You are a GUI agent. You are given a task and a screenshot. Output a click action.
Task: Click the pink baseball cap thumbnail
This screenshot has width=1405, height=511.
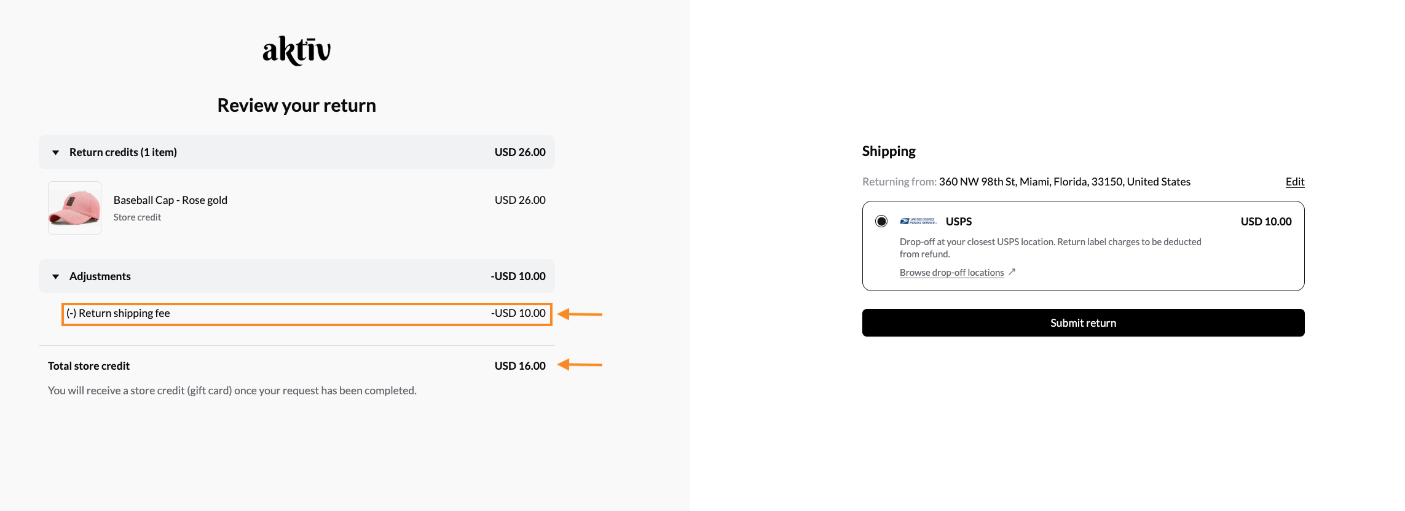(75, 208)
